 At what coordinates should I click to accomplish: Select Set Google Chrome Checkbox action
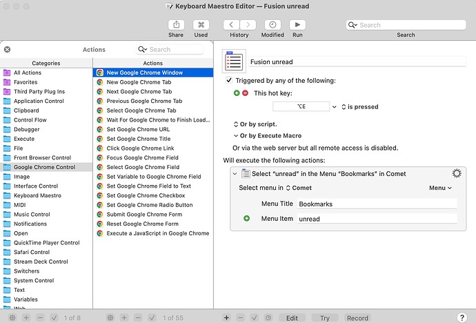click(153, 195)
